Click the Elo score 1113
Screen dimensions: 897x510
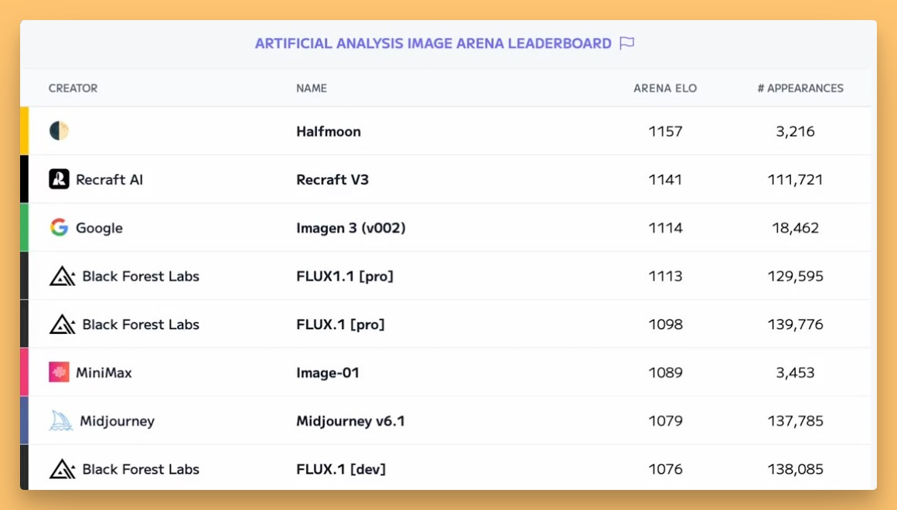[665, 276]
